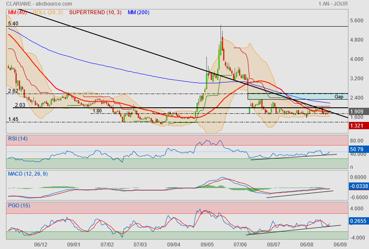Click the 1.80 level label
This screenshot has width=369, height=249.
[97, 111]
